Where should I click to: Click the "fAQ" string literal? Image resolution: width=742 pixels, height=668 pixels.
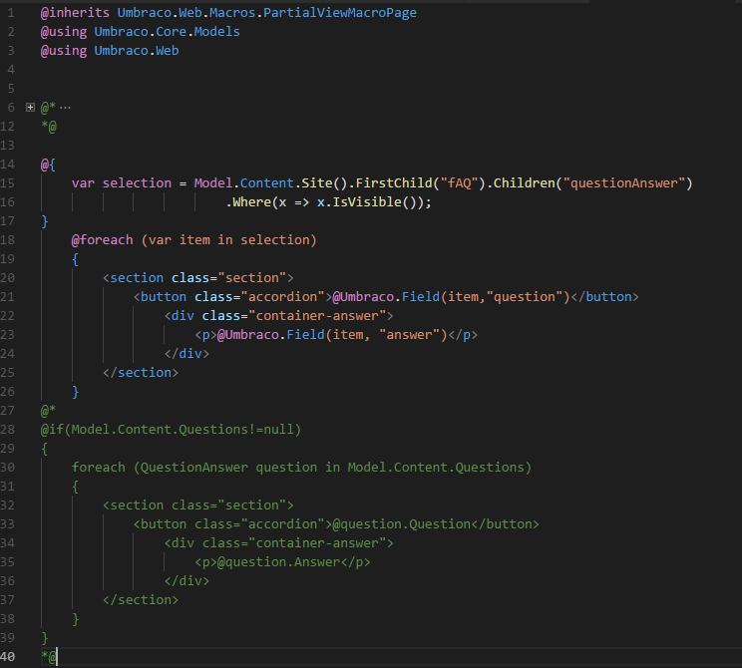click(459, 183)
